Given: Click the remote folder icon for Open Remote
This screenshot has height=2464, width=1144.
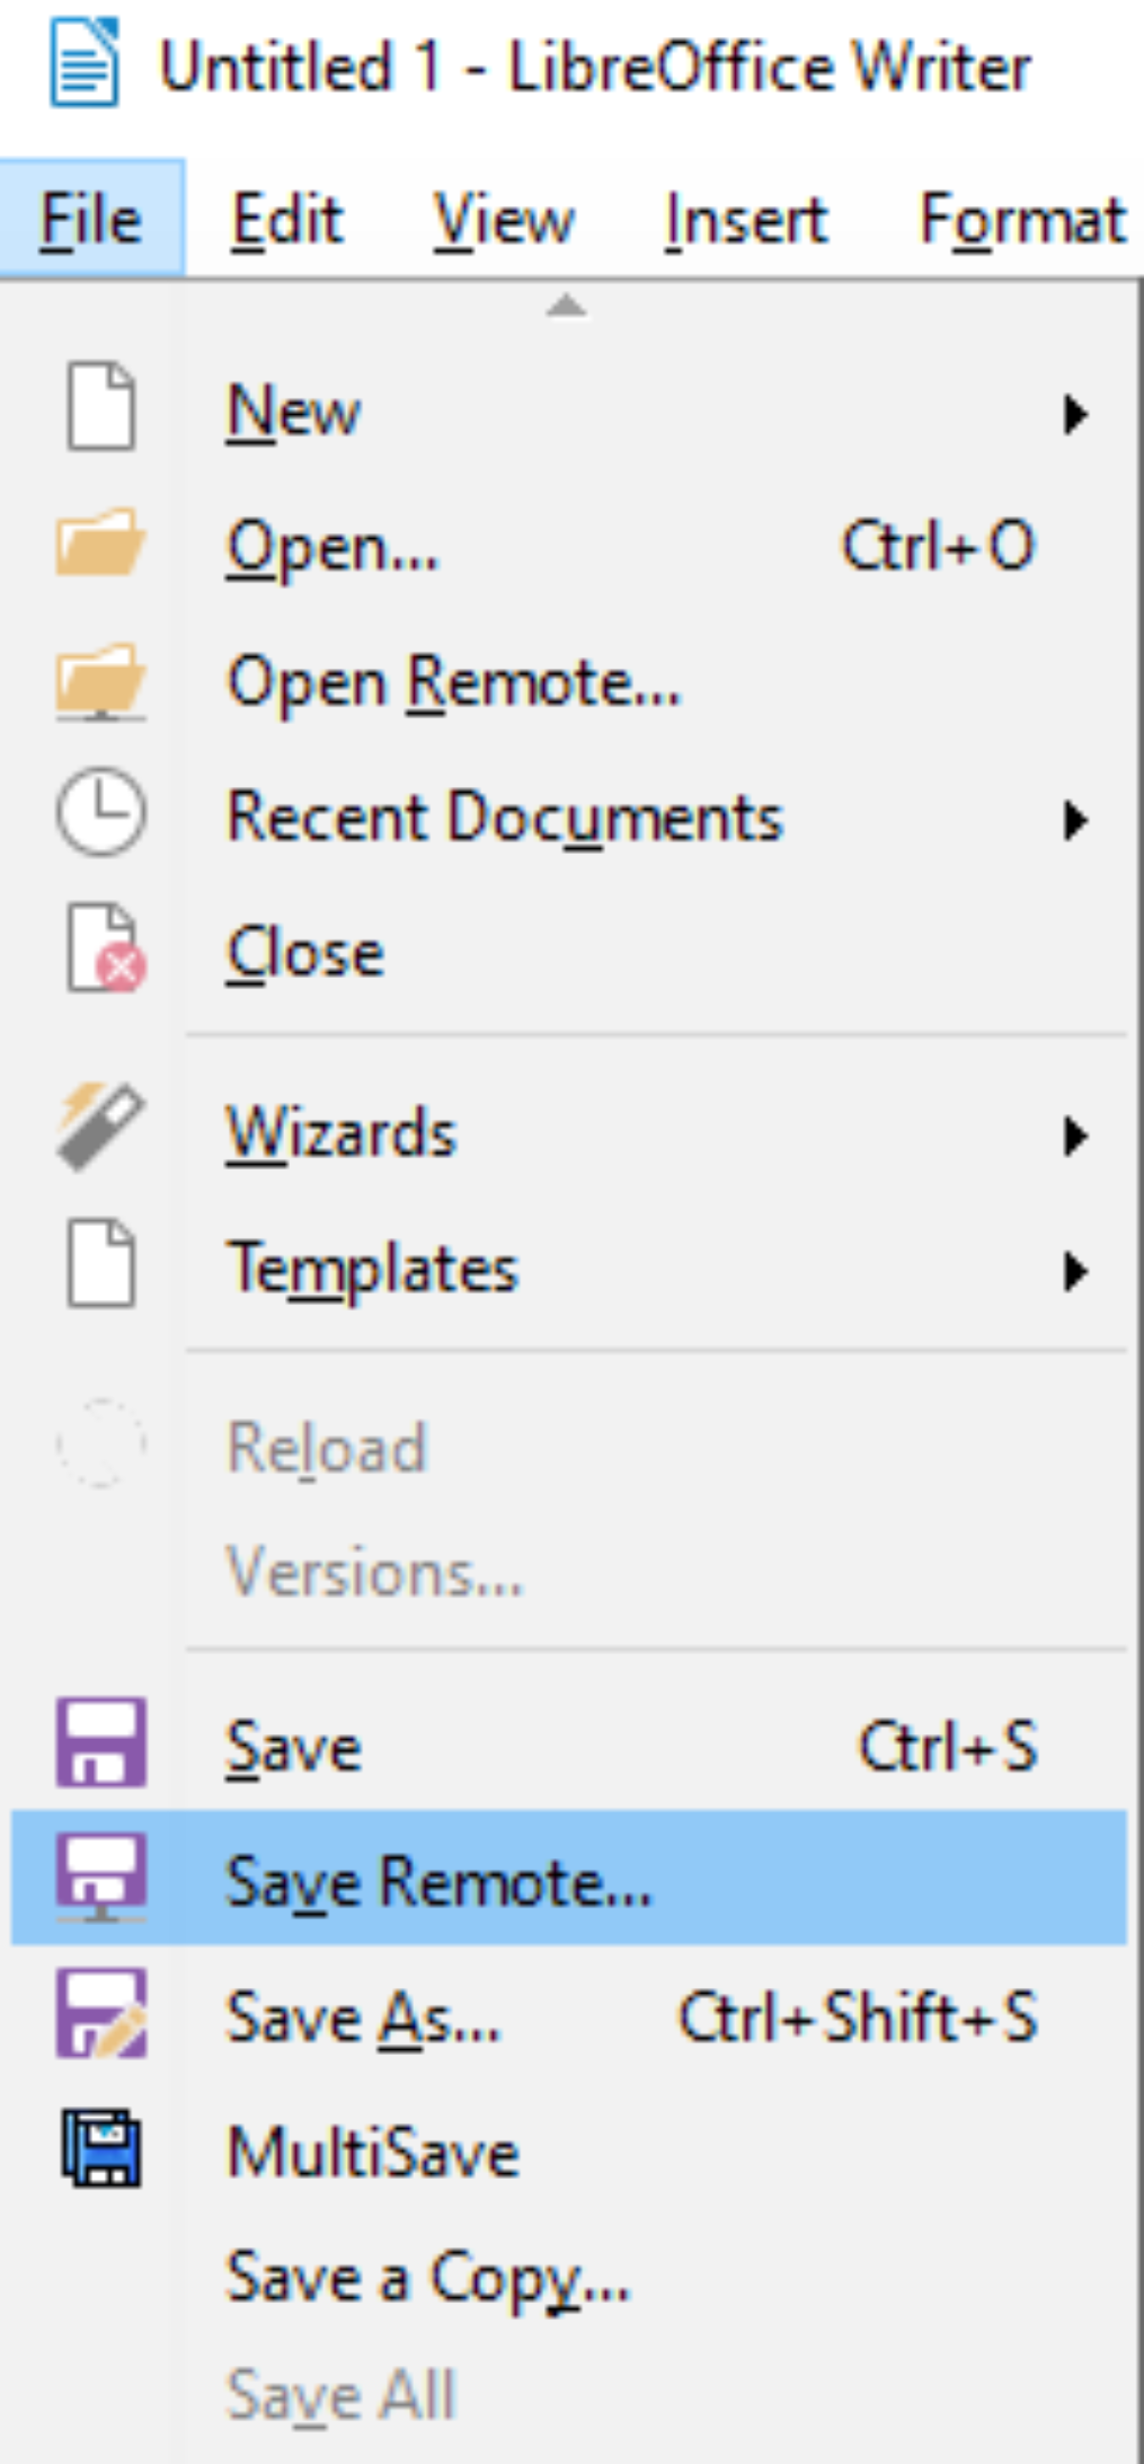Looking at the screenshot, I should 100,680.
